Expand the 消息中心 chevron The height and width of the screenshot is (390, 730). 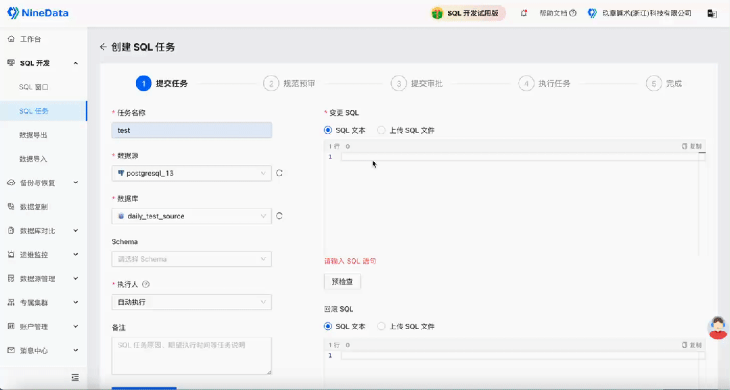pyautogui.click(x=75, y=350)
